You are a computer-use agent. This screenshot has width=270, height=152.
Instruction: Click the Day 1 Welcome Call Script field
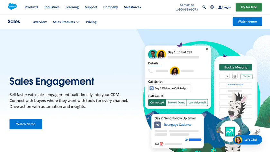pos(169,88)
